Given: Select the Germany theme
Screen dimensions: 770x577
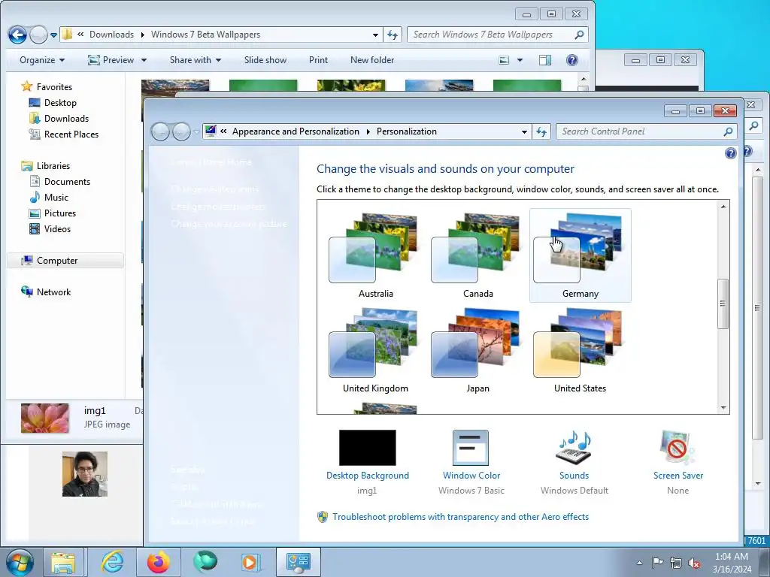Looking at the screenshot, I should tap(580, 255).
